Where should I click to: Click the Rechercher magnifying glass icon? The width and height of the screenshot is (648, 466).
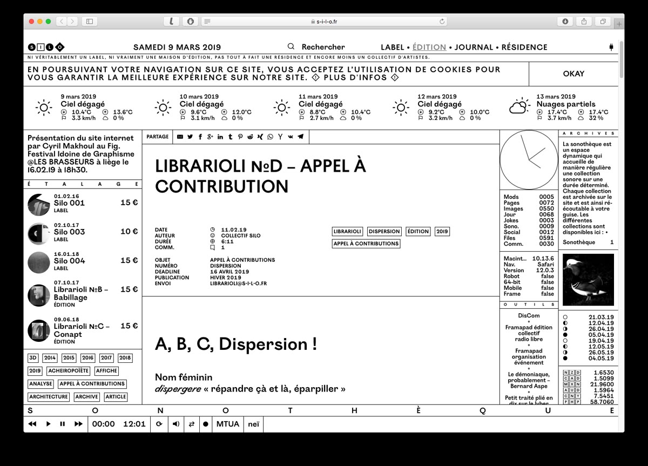click(x=291, y=46)
